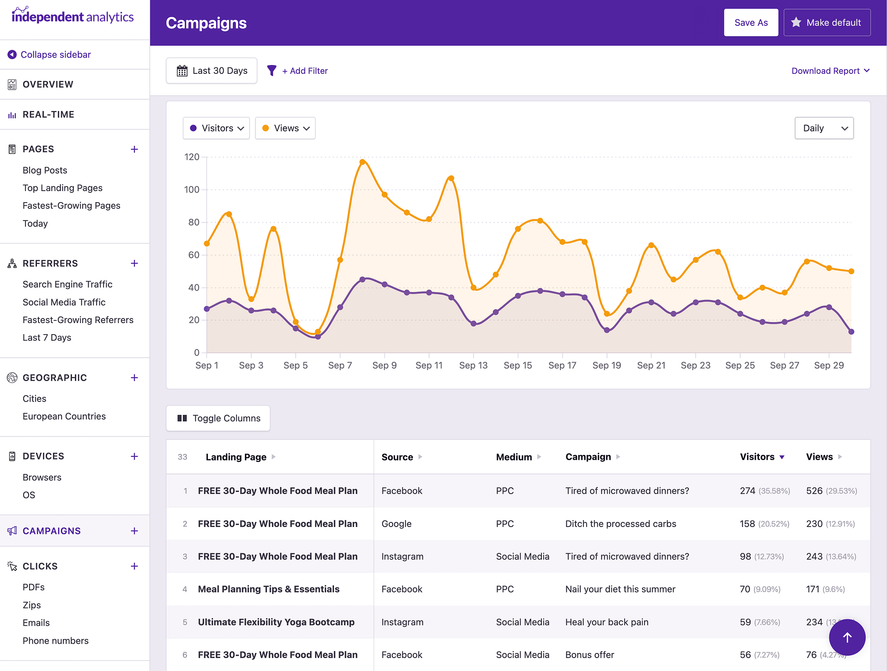The width and height of the screenshot is (887, 671).
Task: Toggle the Views series legend
Action: pyautogui.click(x=285, y=128)
